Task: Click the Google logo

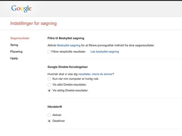Action: (x=21, y=9)
